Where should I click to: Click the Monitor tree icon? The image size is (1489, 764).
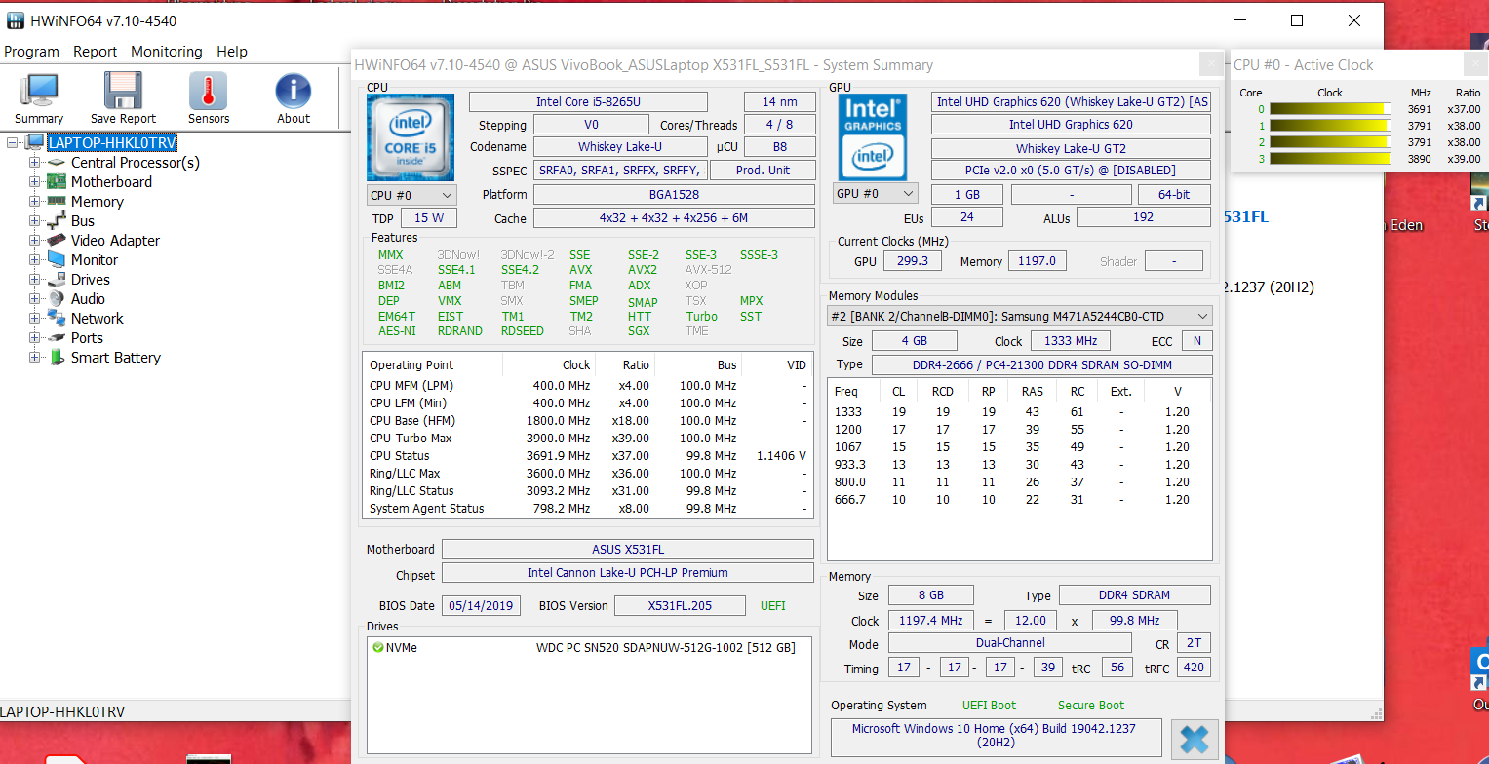(57, 260)
